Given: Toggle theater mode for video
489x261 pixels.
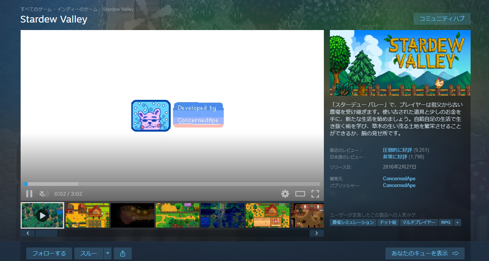Looking at the screenshot, I should (x=300, y=194).
